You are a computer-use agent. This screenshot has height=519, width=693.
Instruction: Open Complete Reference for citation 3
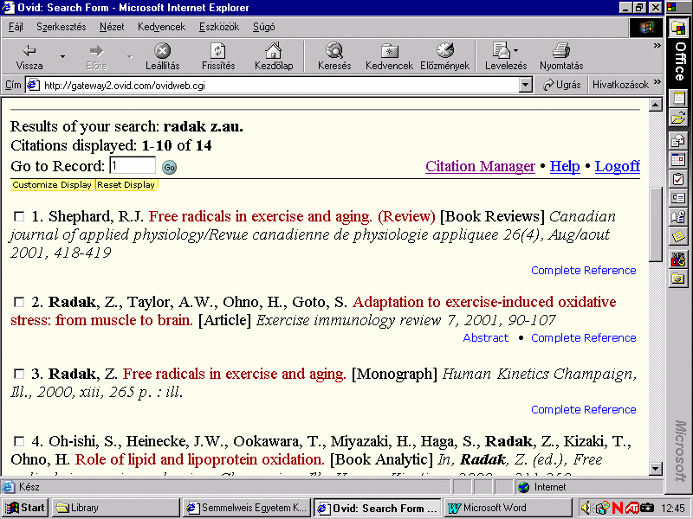tap(583, 409)
